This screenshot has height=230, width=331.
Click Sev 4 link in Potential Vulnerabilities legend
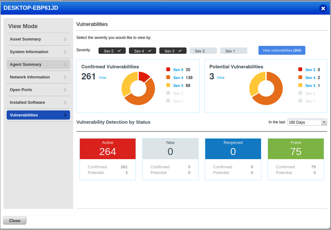click(x=310, y=78)
